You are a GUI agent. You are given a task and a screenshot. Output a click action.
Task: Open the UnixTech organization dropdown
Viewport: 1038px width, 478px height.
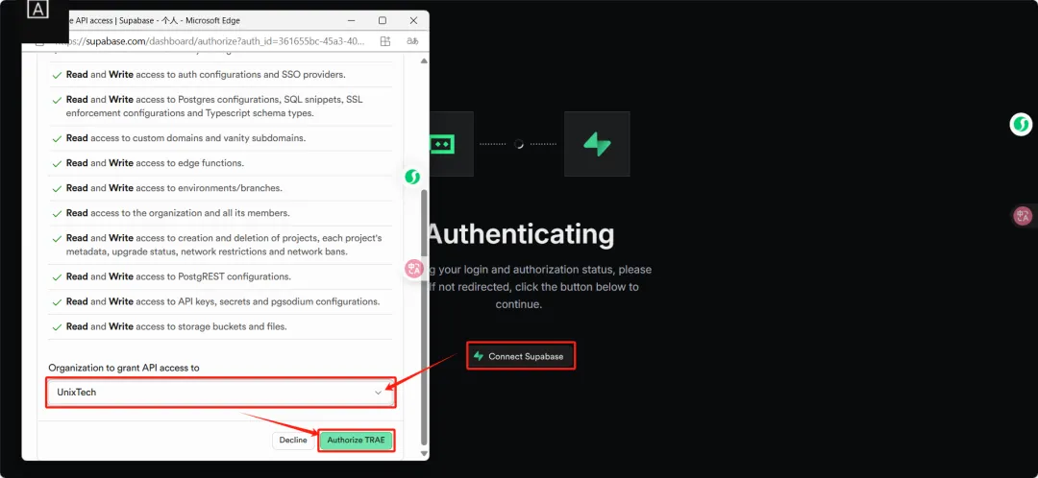[220, 392]
